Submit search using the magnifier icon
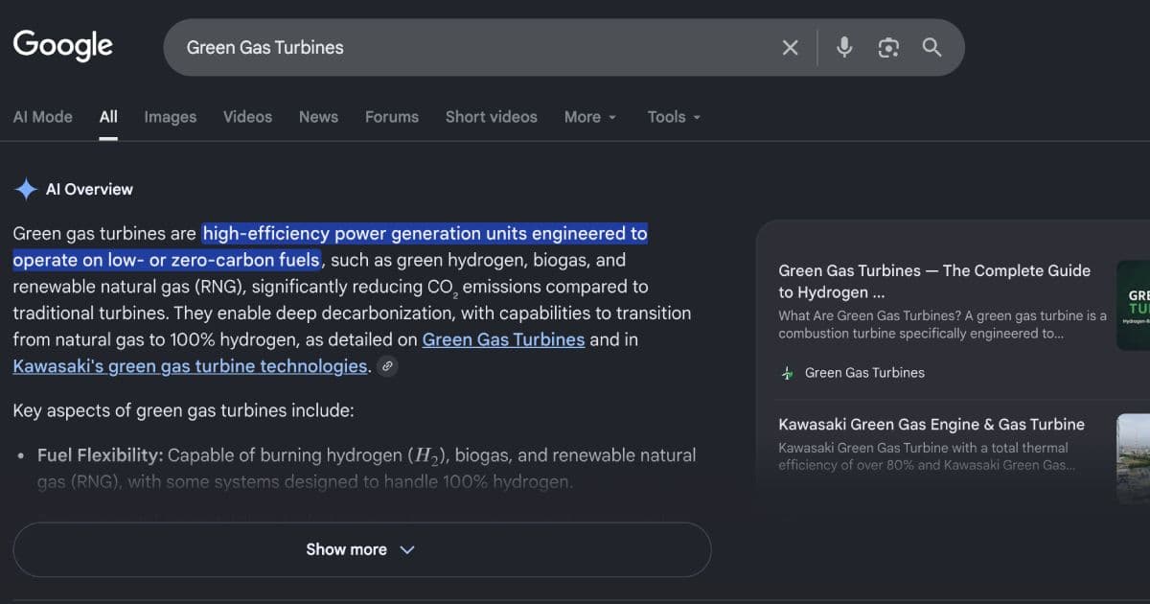Screen dimensions: 1150x604 coord(931,47)
